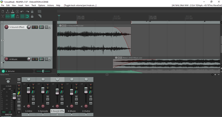Screen dimensions: 222x117
Task: Toggle the lock icon in the toolbar
Action: [32, 16]
